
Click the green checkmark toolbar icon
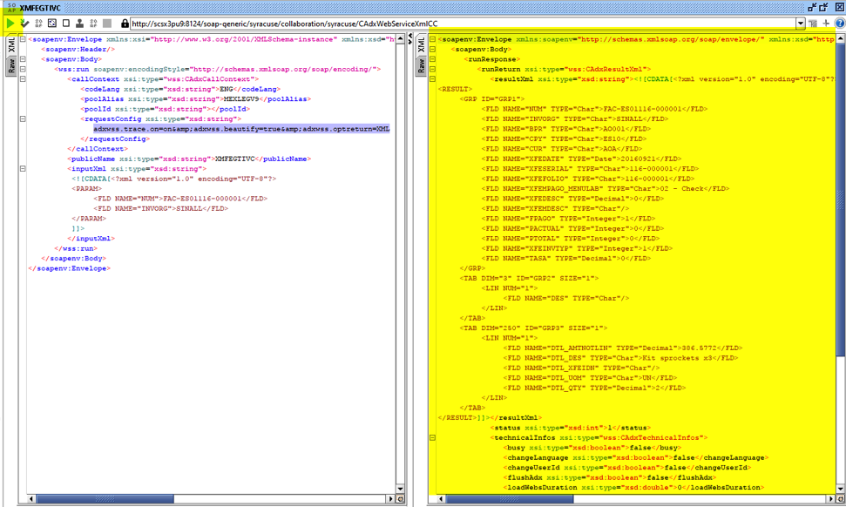25,24
